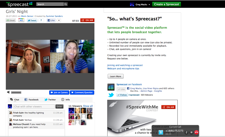Image resolution: width=225 pixels, height=137 pixels.
Task: Click the ON AIR badge above the video
Action: coord(87,20)
